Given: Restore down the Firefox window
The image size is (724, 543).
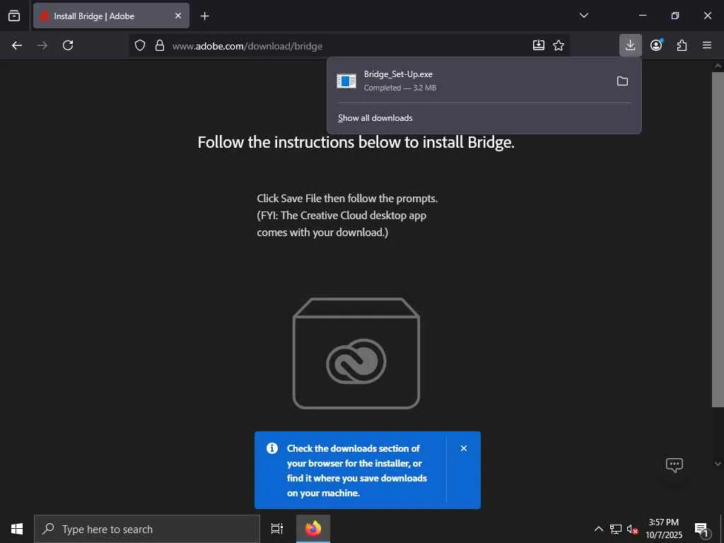Looking at the screenshot, I should click(x=675, y=16).
